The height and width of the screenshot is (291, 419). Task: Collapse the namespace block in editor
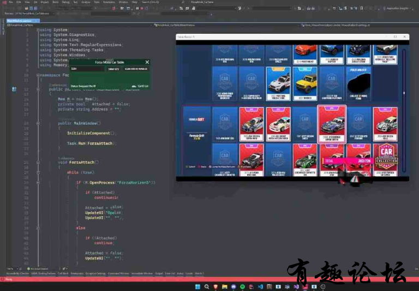pos(38,75)
